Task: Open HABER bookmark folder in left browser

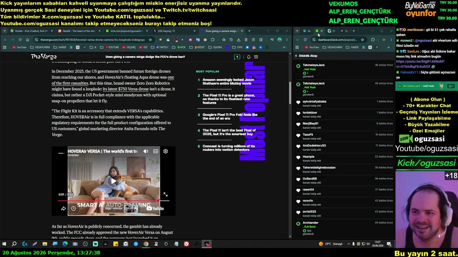Action: pyautogui.click(x=59, y=47)
